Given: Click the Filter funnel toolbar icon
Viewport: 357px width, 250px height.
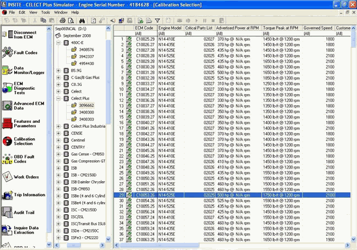Looking at the screenshot, I should 158,21.
